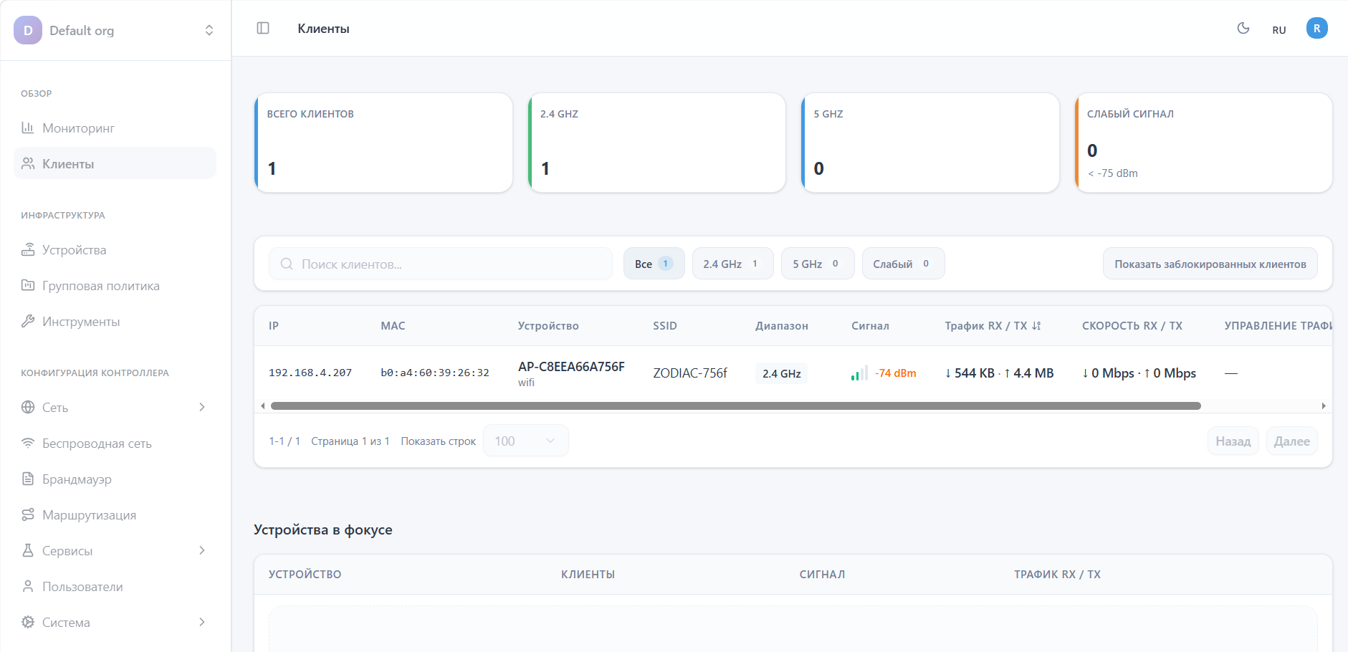Filter clients by 2.4 GHz
Viewport: 1348px width, 652px height.
[x=732, y=264]
